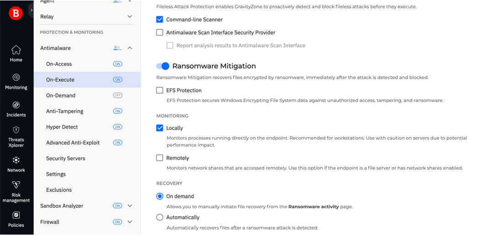
Task: Open the Hyper Detect menu item
Action: pos(62,127)
